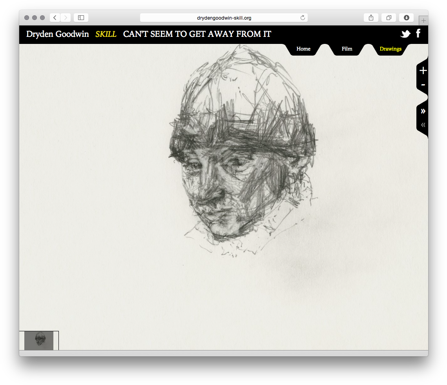
Task: Zoom in using the plus icon
Action: click(x=423, y=71)
